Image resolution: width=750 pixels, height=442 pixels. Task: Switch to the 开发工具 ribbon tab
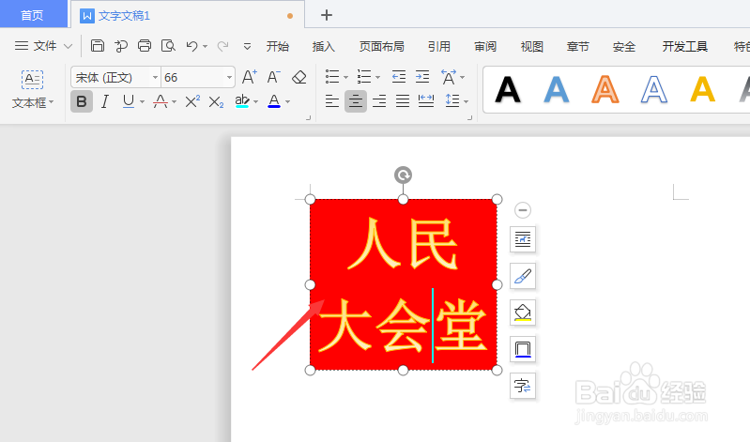[x=685, y=46]
